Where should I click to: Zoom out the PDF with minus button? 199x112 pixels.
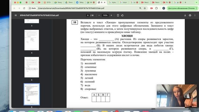point(99,15)
